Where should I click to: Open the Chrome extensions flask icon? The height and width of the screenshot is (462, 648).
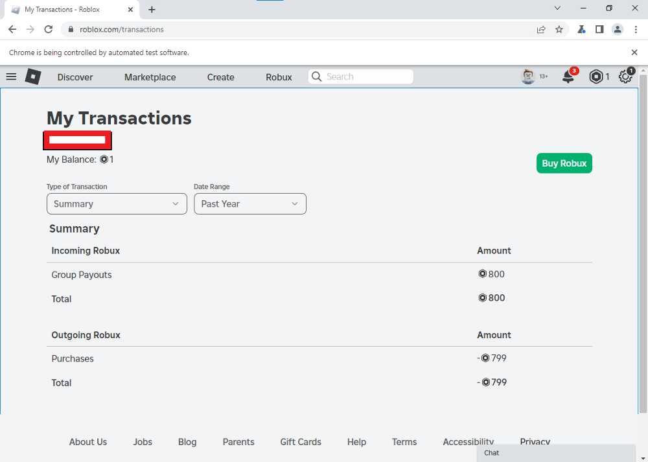pos(581,29)
